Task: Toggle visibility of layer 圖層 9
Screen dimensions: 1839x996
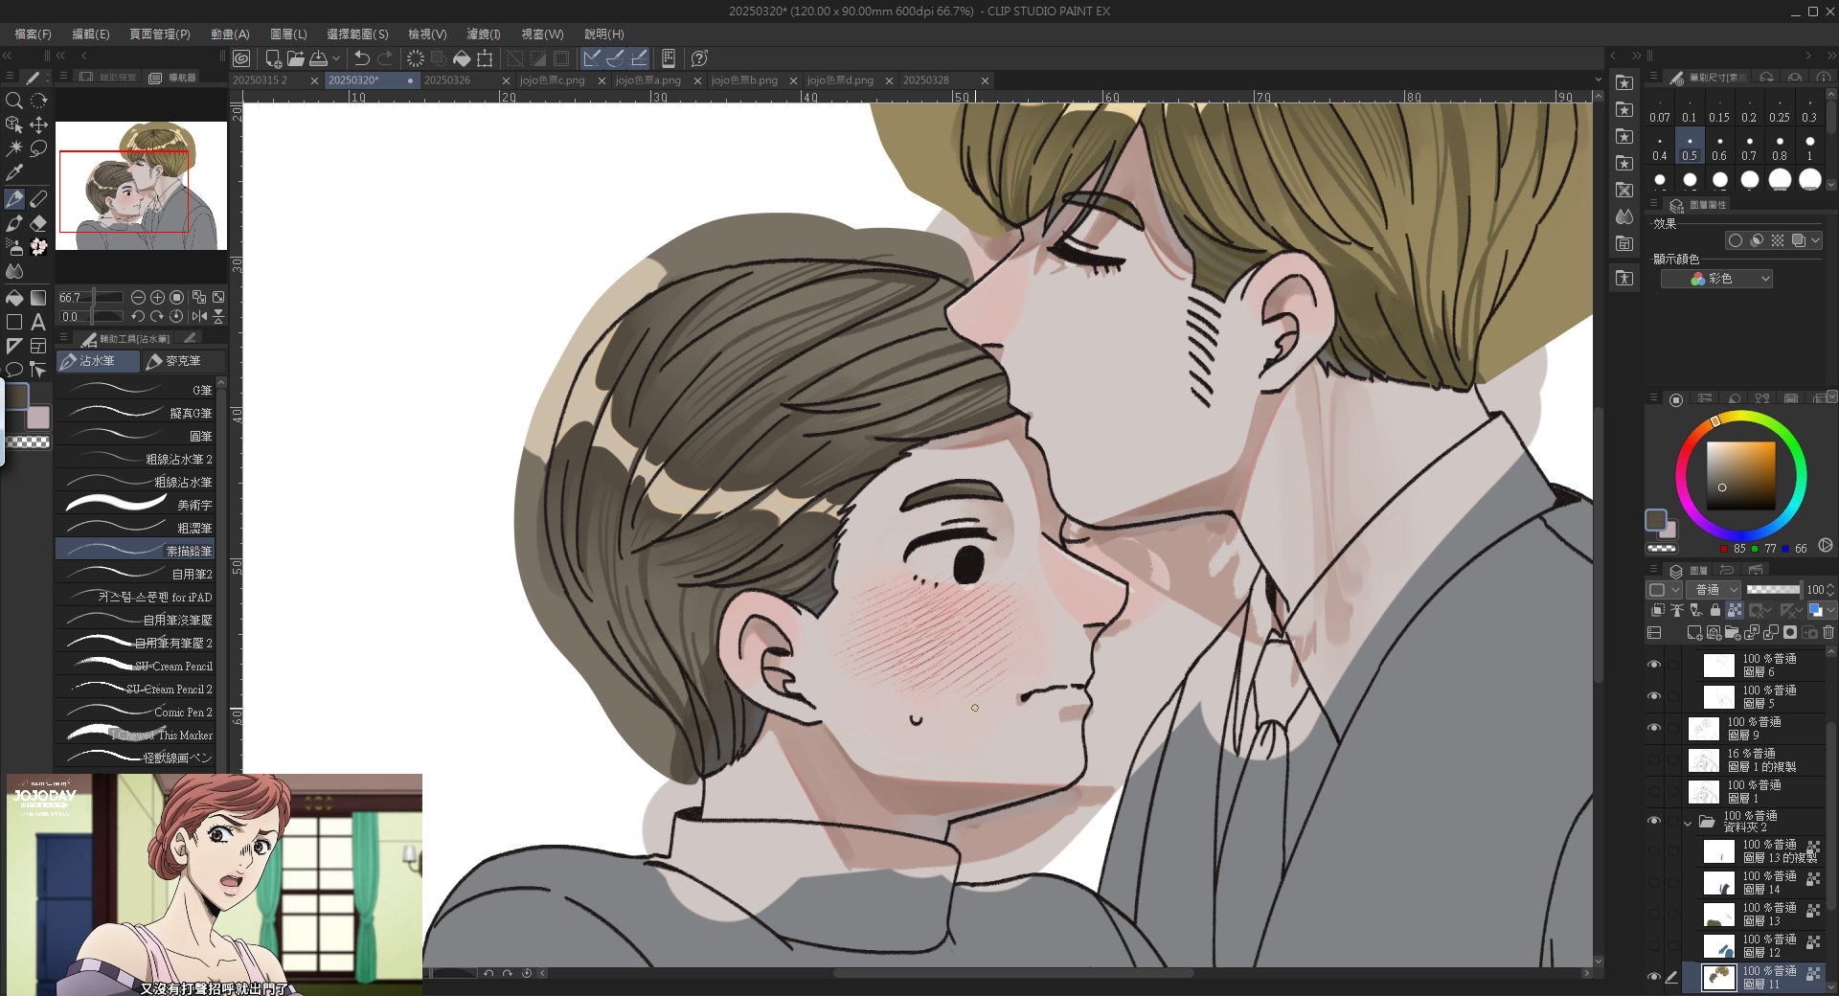Action: tap(1654, 728)
